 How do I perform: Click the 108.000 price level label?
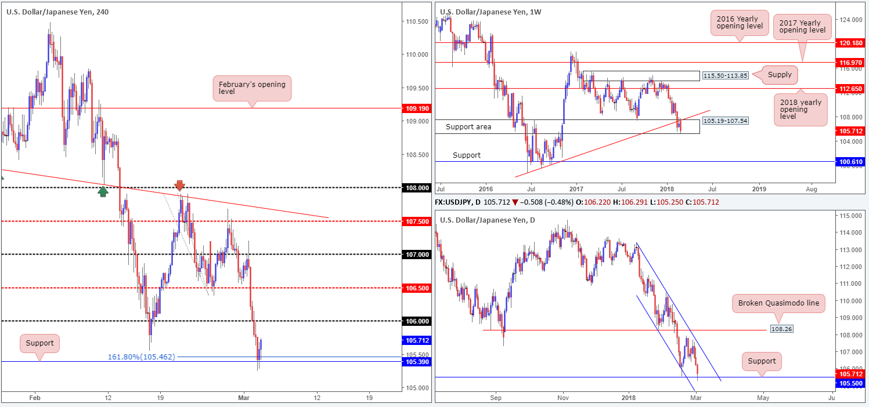coord(416,188)
